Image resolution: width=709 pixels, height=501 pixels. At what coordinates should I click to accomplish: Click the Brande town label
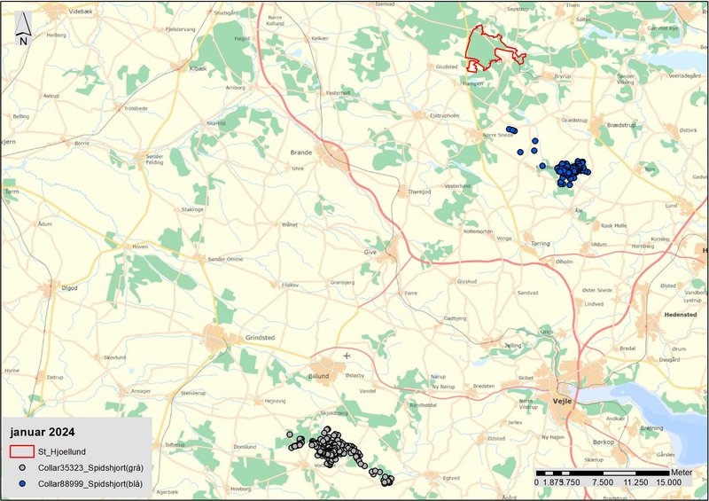point(301,153)
